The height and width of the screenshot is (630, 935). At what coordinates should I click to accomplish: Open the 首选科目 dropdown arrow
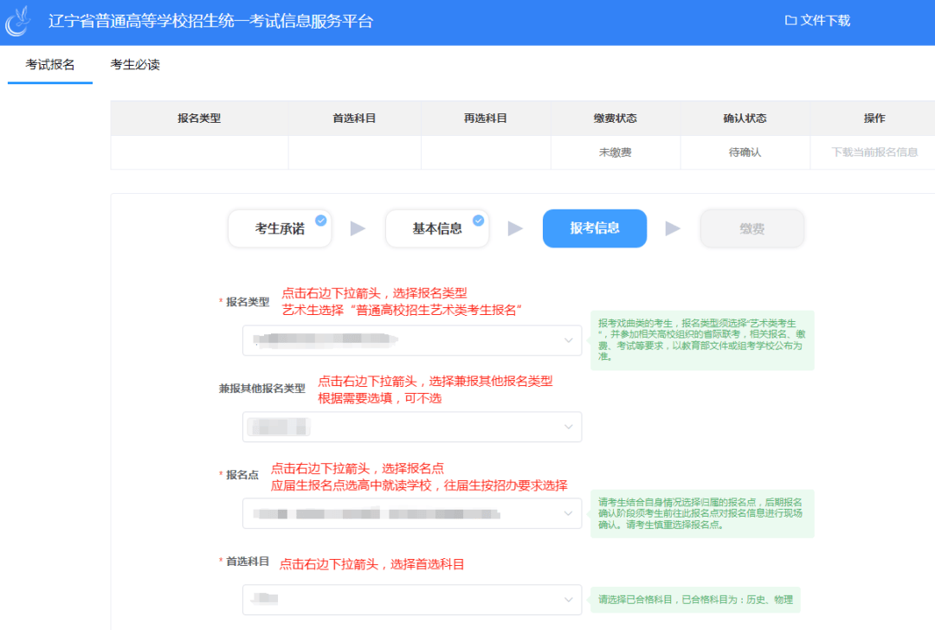568,599
